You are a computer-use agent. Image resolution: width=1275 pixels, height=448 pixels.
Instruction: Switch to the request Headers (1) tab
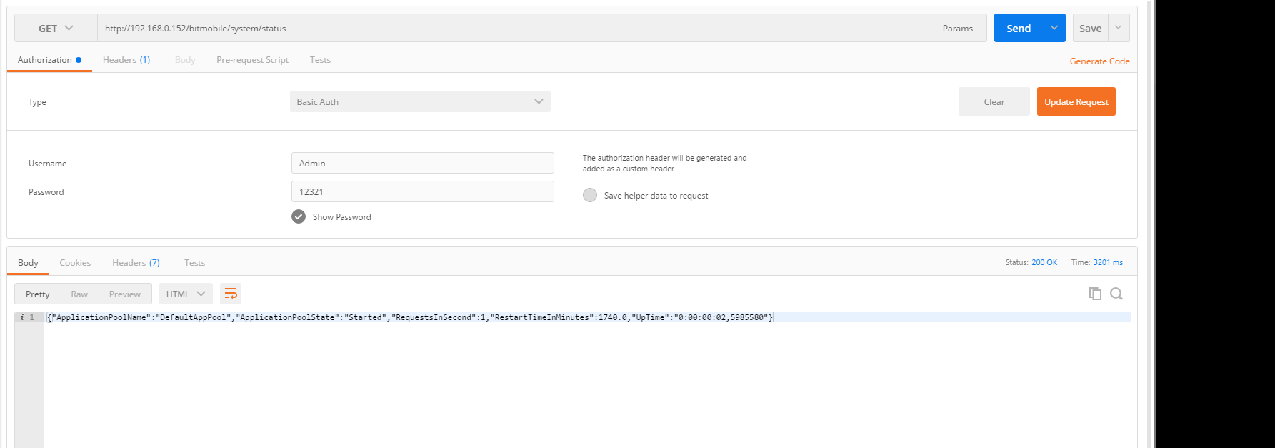[126, 60]
